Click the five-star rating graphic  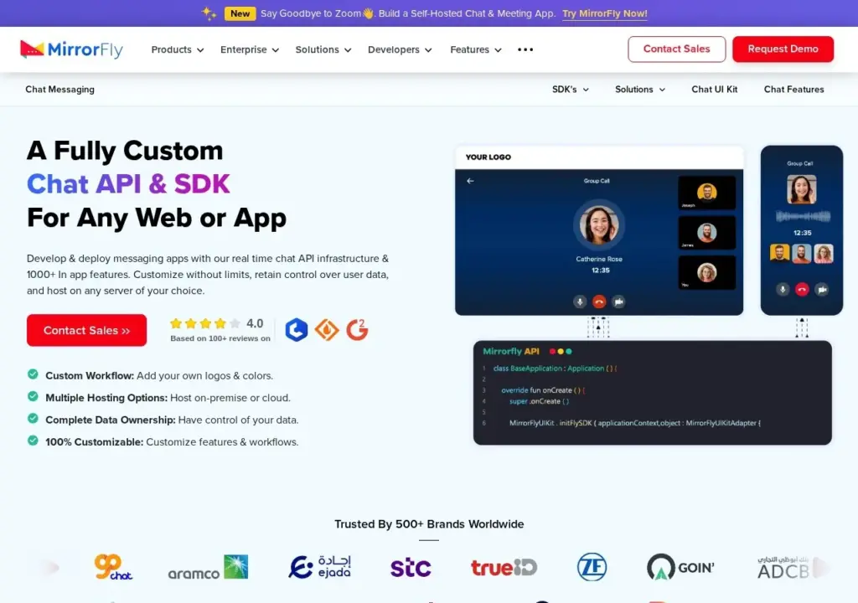coord(204,323)
